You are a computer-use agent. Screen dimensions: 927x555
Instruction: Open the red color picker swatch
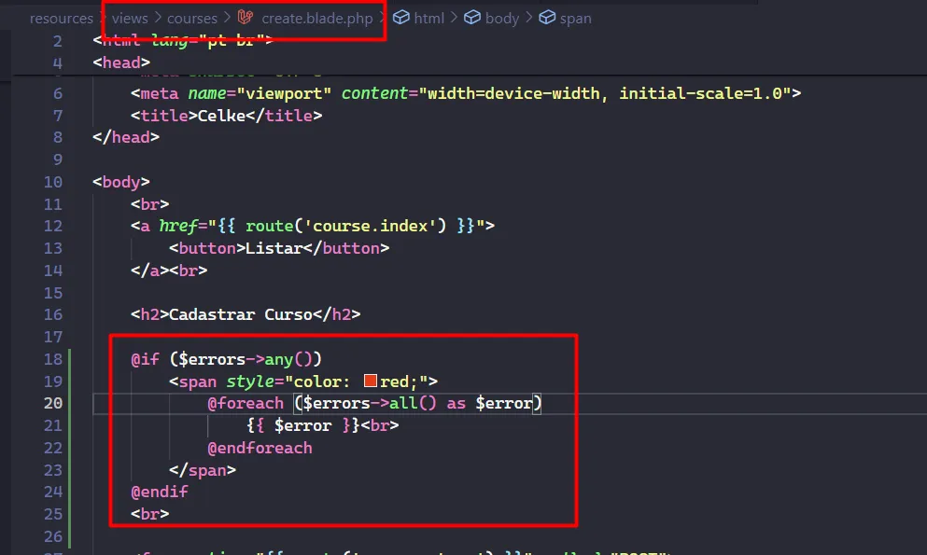click(370, 381)
